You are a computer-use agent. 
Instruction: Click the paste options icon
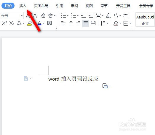coord(105,86)
